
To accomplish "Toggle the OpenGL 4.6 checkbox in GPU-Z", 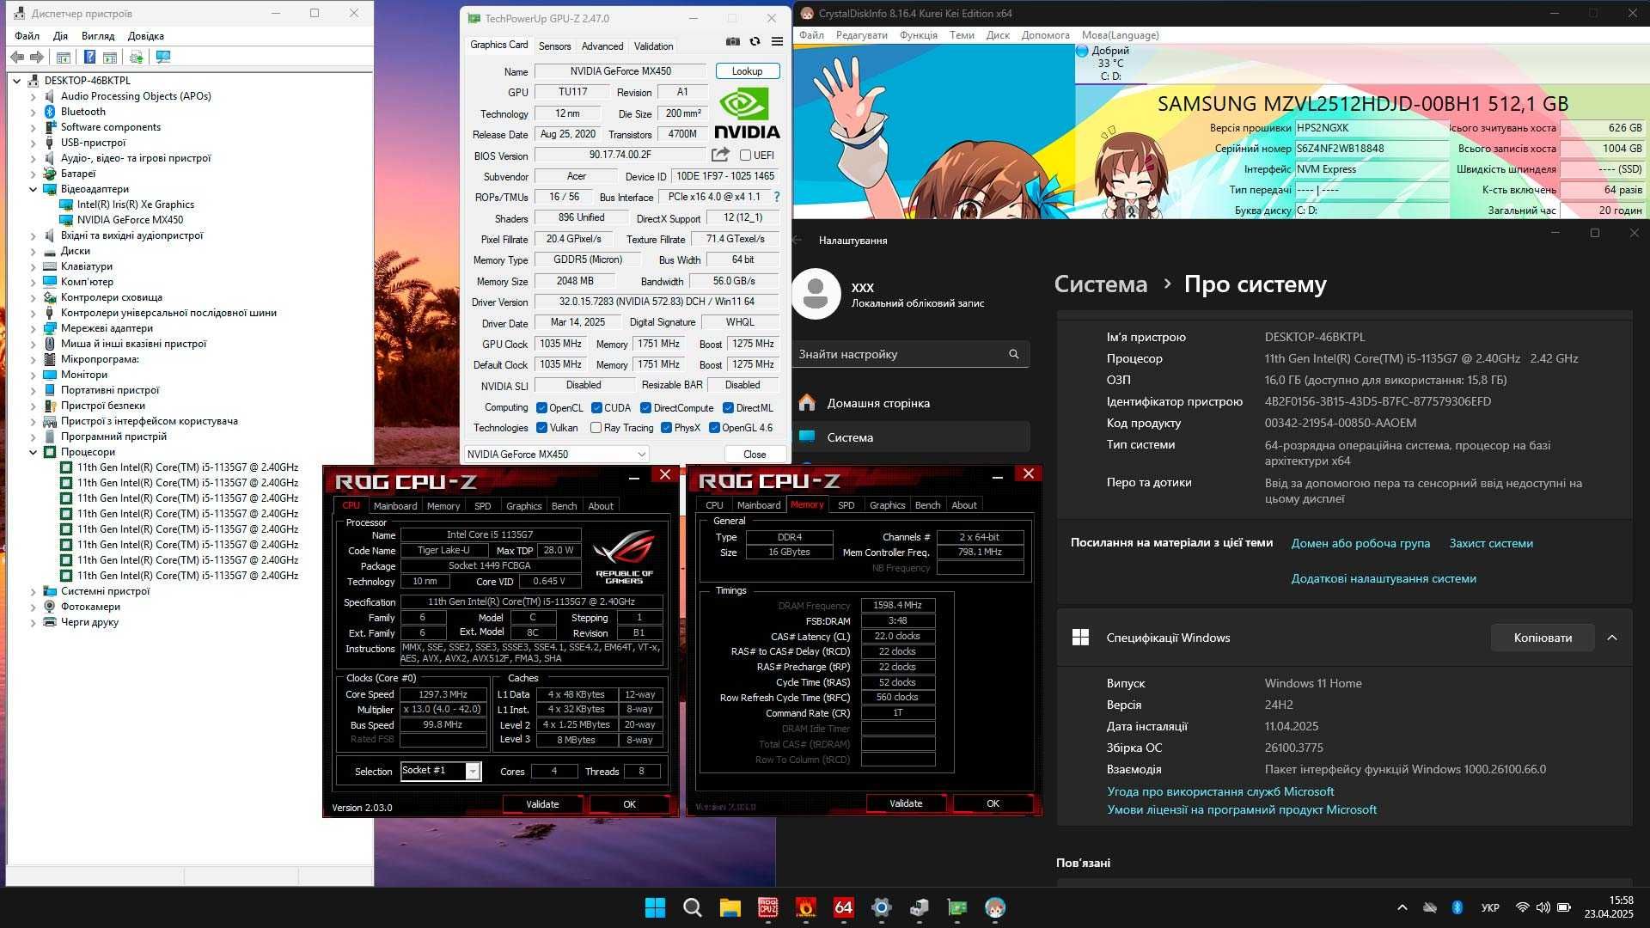I will coord(714,428).
